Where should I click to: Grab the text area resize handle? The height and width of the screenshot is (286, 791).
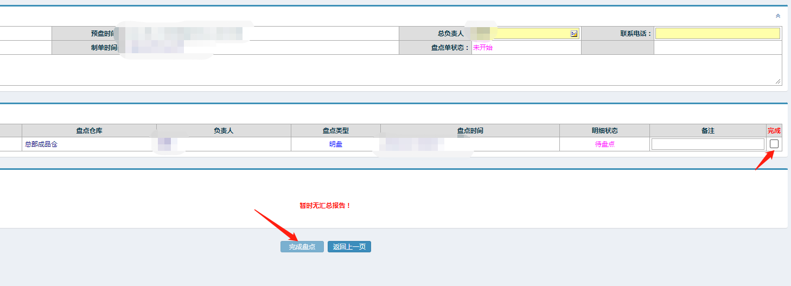coord(778,81)
